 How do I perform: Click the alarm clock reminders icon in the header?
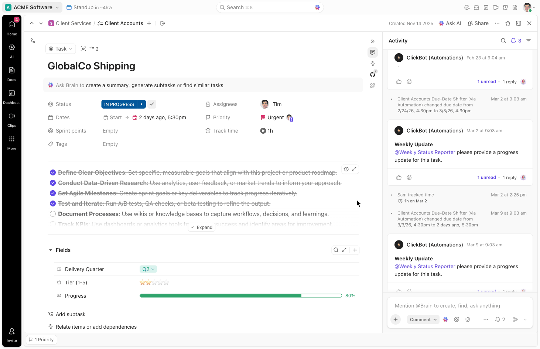tap(506, 7)
